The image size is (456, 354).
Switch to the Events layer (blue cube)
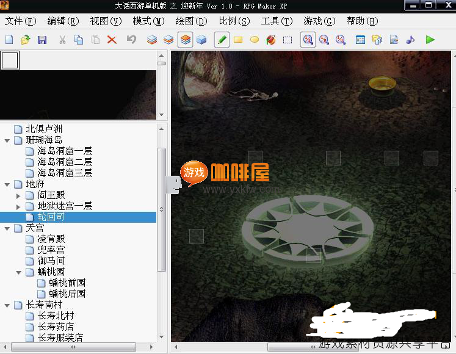pyautogui.click(x=201, y=40)
